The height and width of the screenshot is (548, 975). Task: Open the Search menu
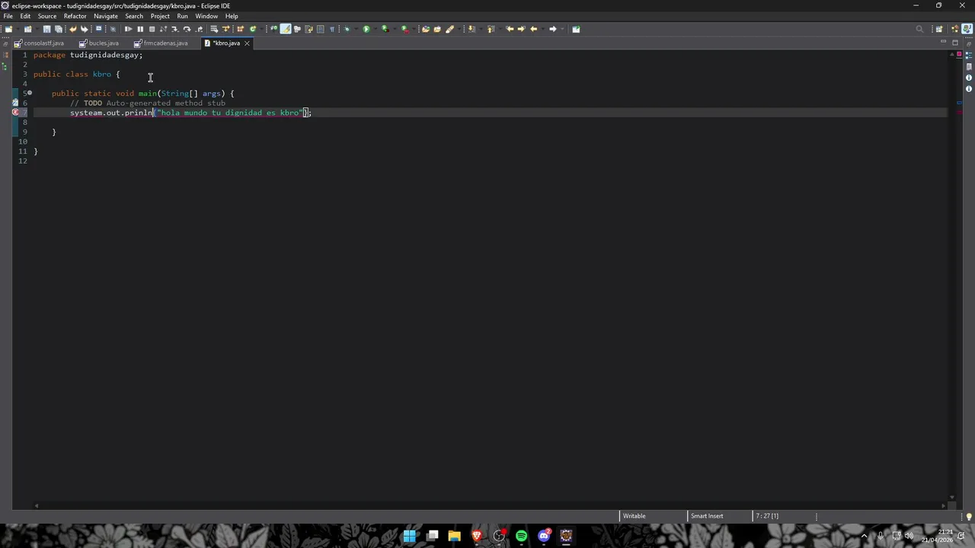134,16
